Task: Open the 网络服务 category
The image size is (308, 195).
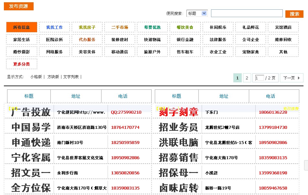Action: click(54, 52)
